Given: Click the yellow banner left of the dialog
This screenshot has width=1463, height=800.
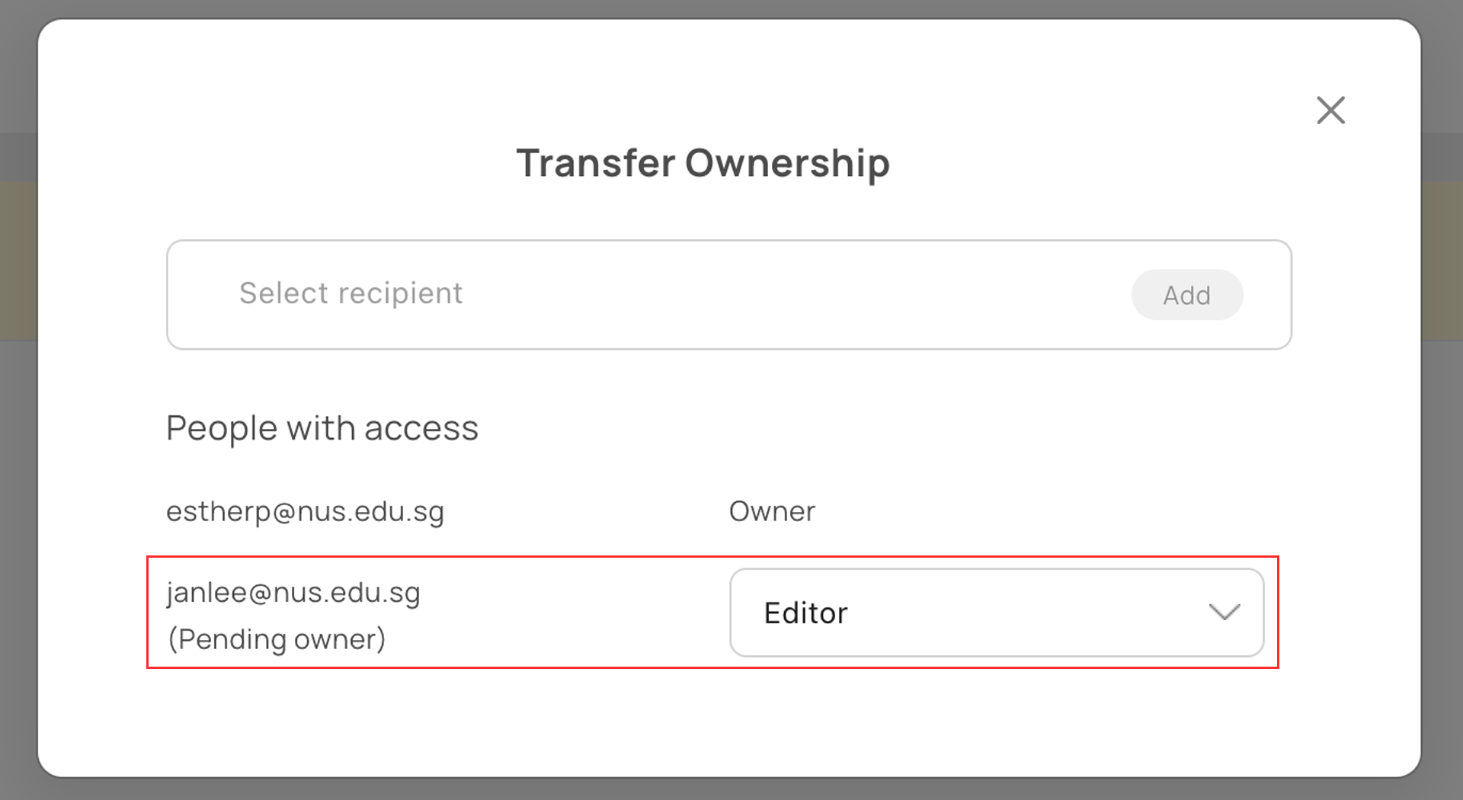Looking at the screenshot, I should pos(18,259).
